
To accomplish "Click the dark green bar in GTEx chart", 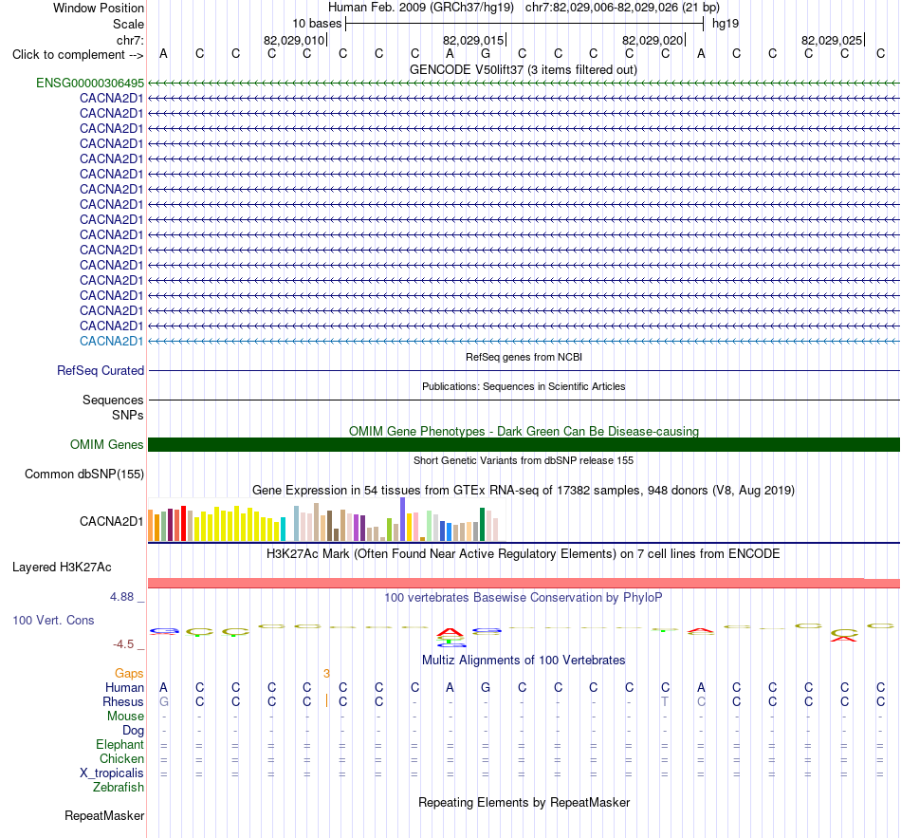I will [482, 525].
